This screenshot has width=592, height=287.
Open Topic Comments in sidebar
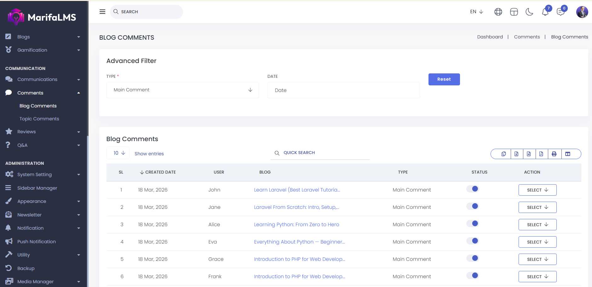[39, 119]
